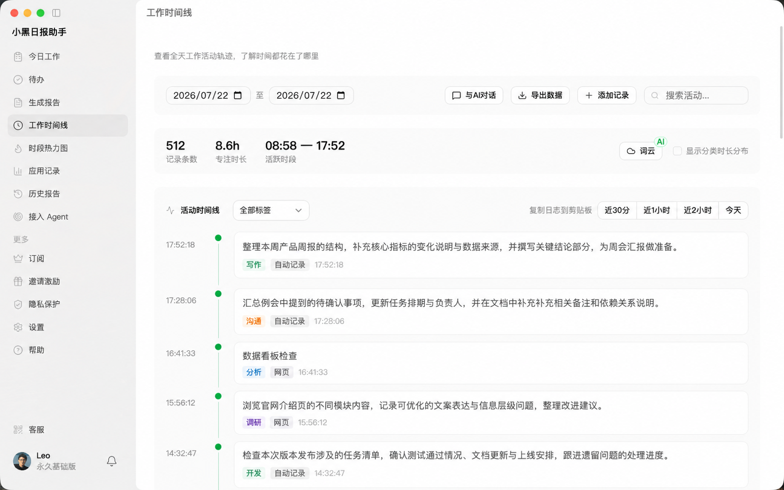Click the 邀请激励 gift icon
Screen dimensions: 784x490
(x=18, y=281)
